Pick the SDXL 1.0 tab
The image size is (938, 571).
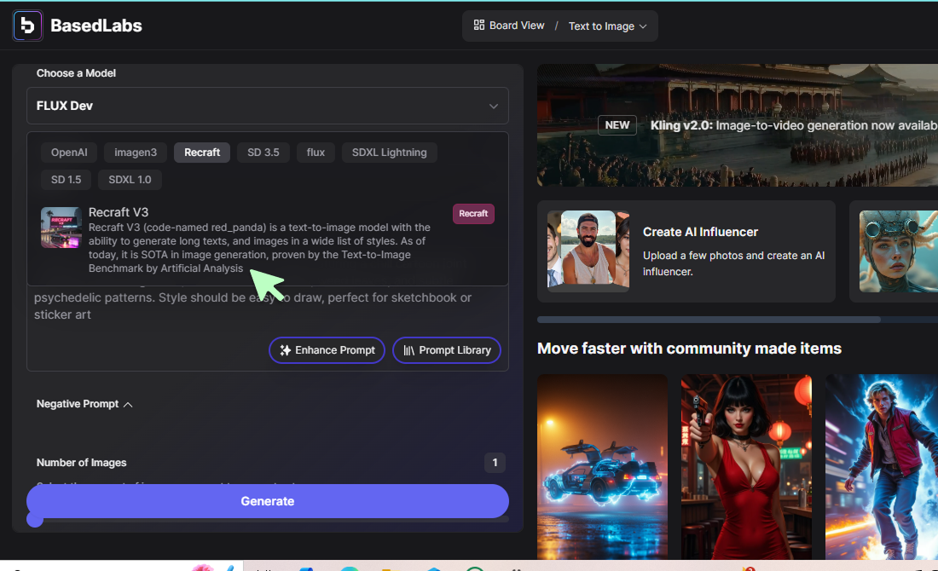click(130, 179)
